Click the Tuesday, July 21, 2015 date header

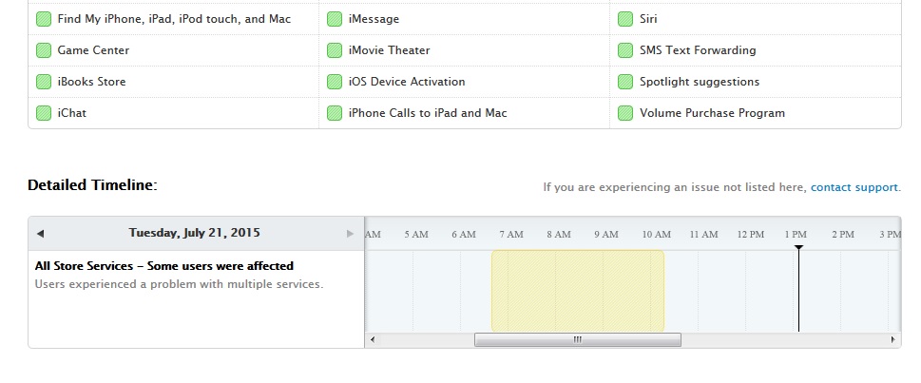(x=195, y=233)
